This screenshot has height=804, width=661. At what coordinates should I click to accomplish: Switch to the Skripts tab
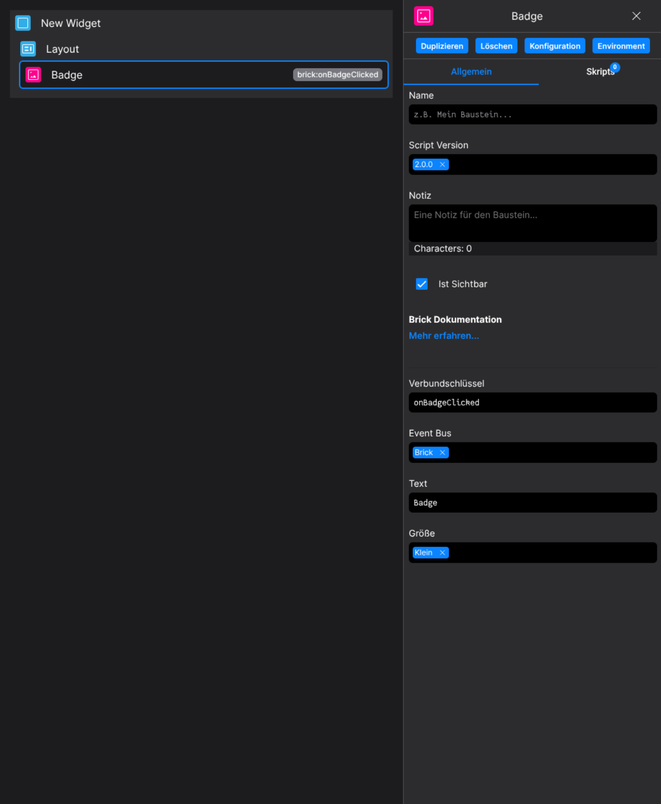click(x=600, y=72)
